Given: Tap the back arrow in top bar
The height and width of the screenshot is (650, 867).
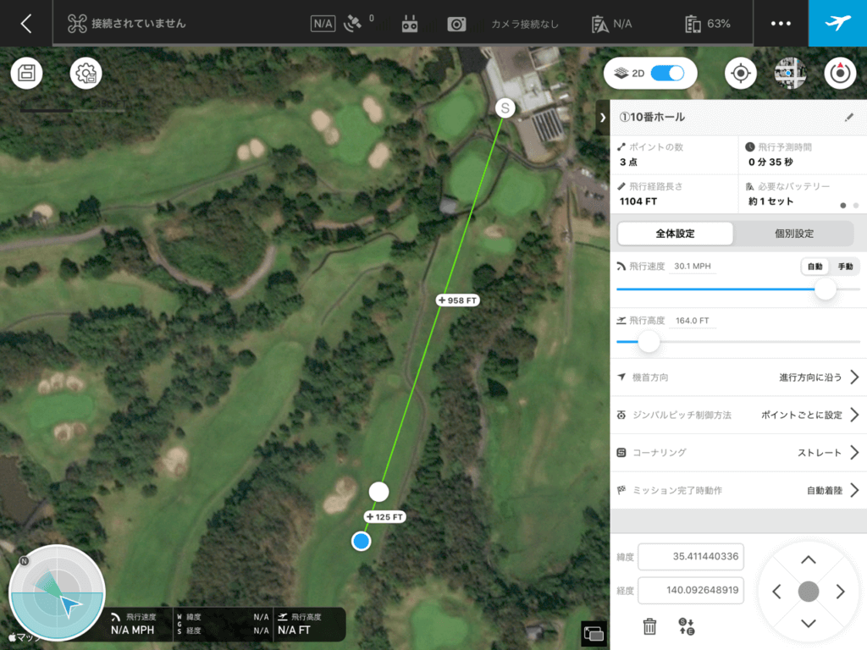Looking at the screenshot, I should click(x=26, y=24).
